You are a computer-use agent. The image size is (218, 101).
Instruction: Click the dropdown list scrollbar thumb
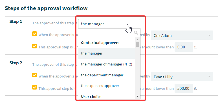138,44
